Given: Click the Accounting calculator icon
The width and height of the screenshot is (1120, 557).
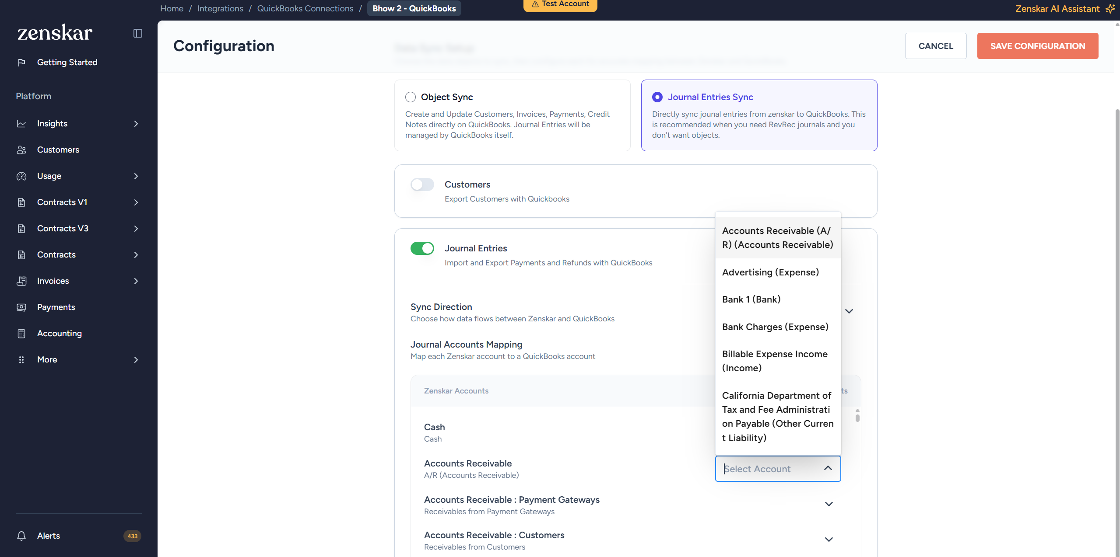Looking at the screenshot, I should (x=21, y=334).
